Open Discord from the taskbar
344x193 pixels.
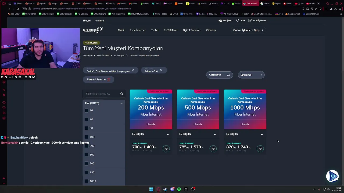coord(172,189)
